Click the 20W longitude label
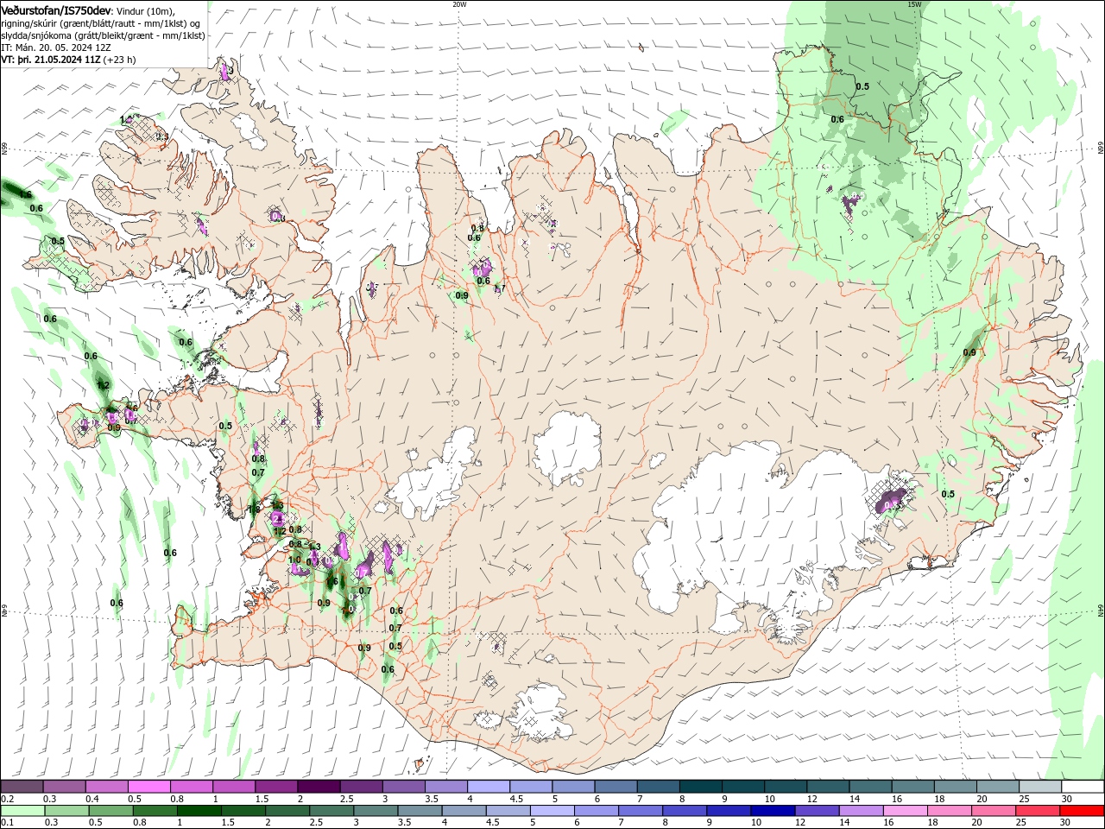Viewport: 1105px width, 829px height. click(459, 4)
